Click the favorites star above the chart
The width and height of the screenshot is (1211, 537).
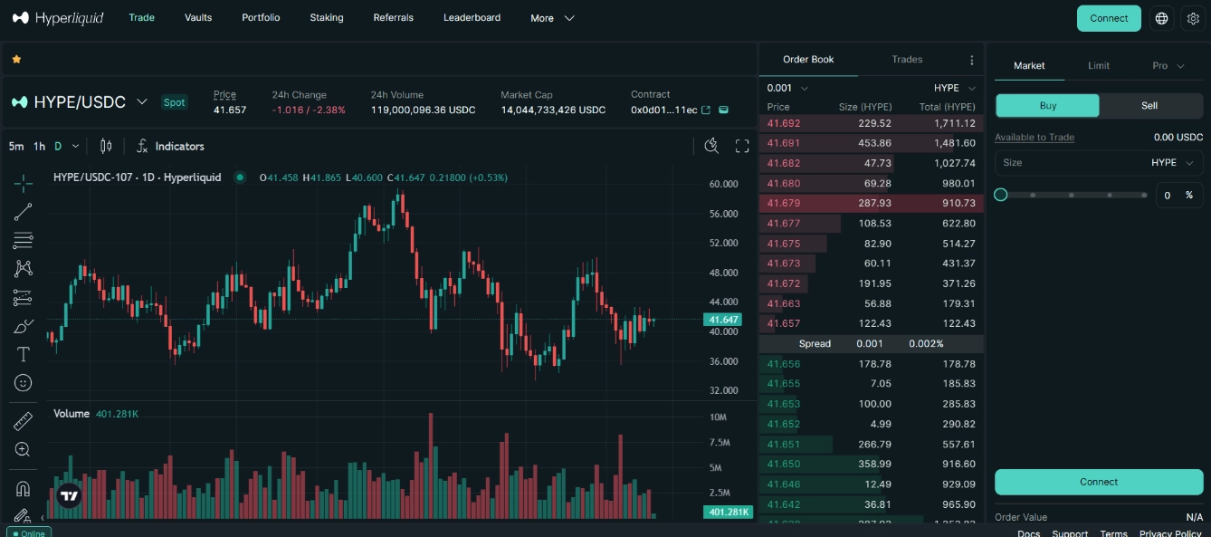click(x=15, y=58)
